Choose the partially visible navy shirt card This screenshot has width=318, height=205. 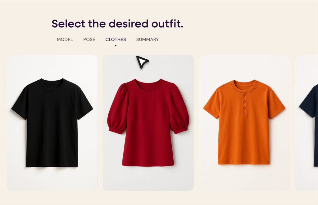pyautogui.click(x=307, y=123)
